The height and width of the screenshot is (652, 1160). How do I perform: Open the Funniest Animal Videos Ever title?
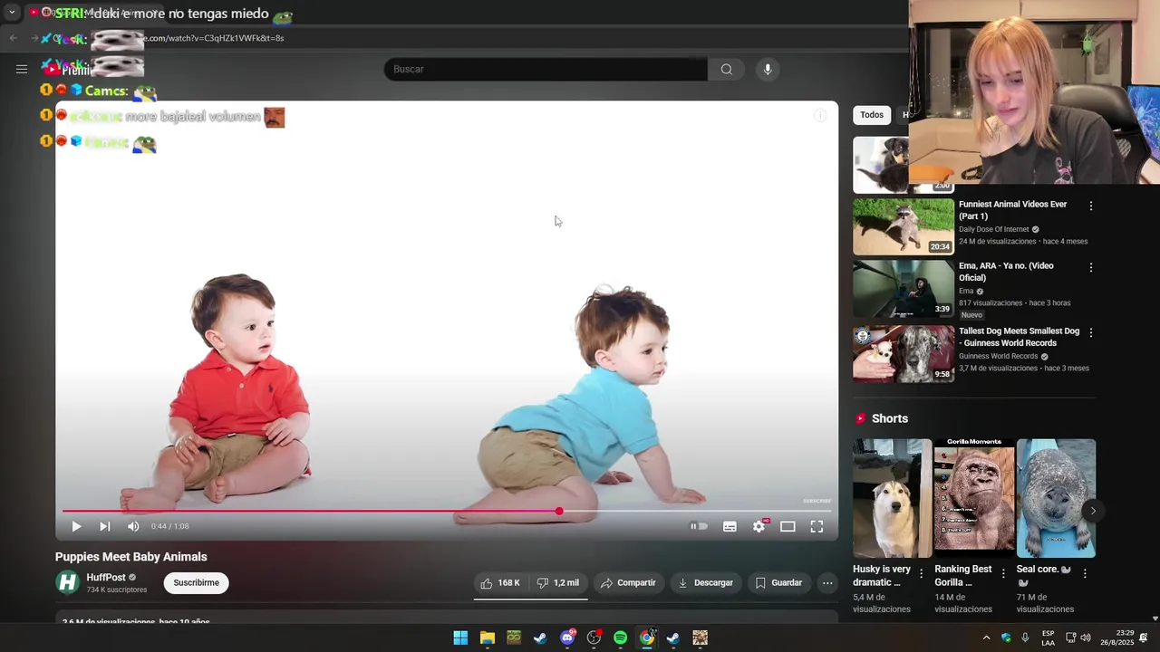tap(1013, 210)
